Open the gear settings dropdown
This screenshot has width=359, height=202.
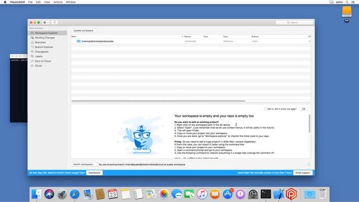click(46, 22)
